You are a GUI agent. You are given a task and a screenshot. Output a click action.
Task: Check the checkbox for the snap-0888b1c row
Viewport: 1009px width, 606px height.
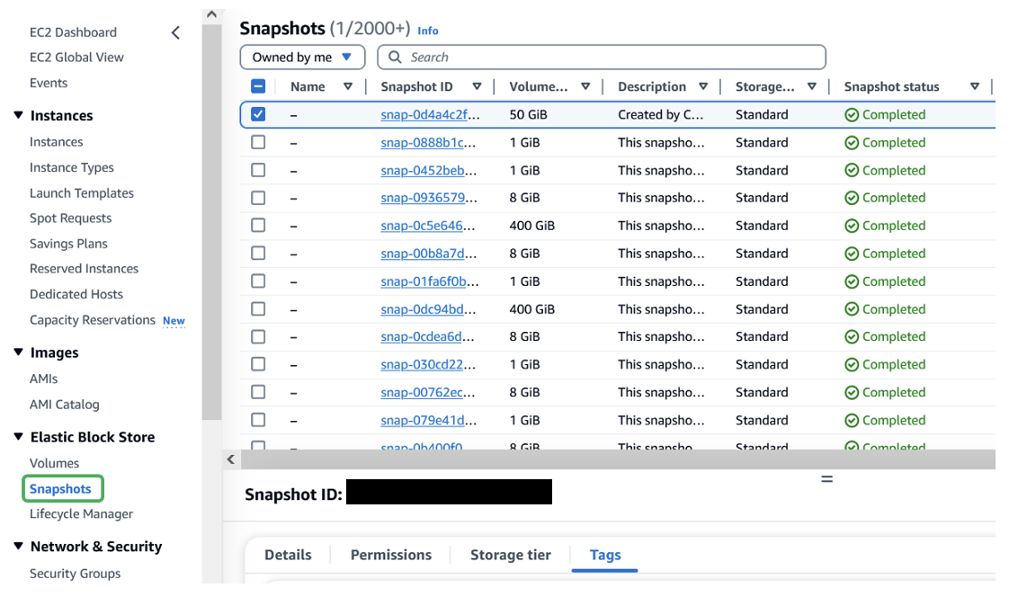(x=258, y=142)
